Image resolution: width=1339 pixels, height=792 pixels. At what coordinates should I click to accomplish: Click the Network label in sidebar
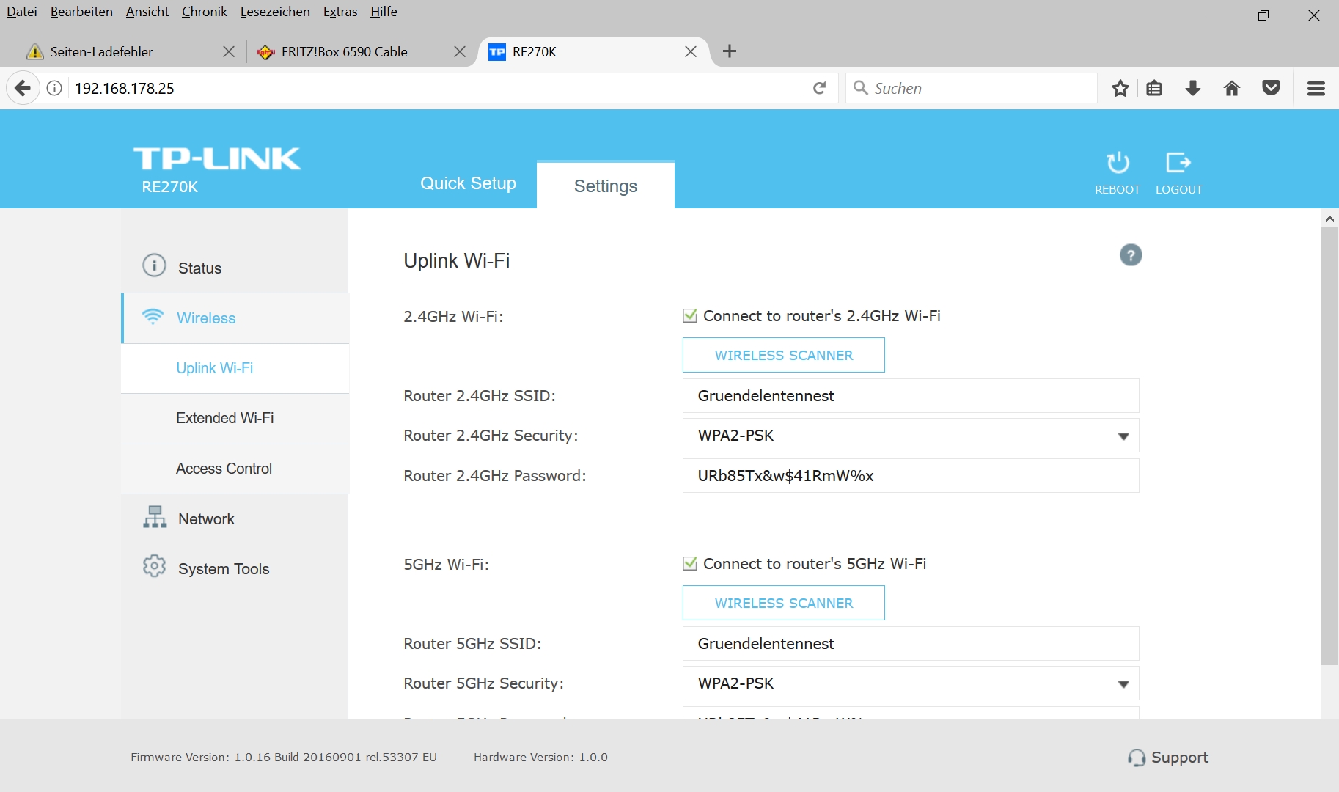click(206, 519)
